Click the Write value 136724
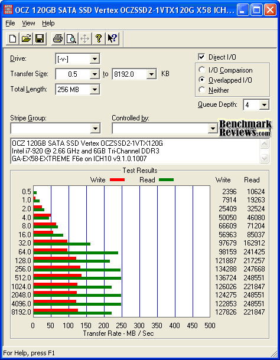The image size is (280, 360). pos(226,278)
